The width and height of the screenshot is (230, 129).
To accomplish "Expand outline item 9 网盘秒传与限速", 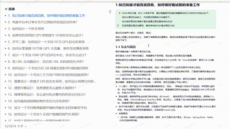I will pos(6,68).
